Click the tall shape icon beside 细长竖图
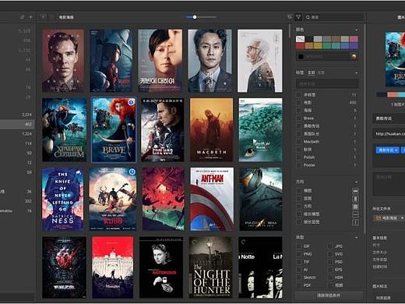 (x=355, y=222)
